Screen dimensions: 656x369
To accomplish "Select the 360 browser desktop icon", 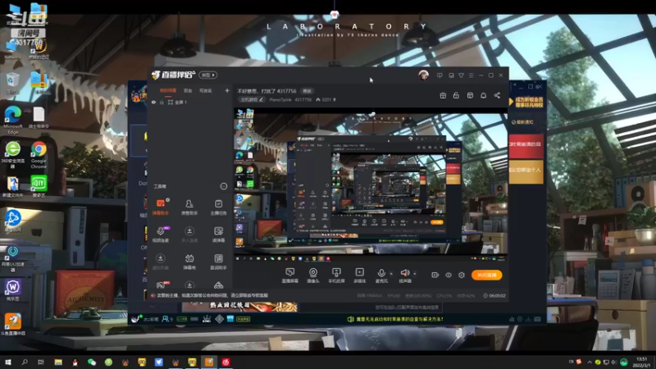I will 13,154.
